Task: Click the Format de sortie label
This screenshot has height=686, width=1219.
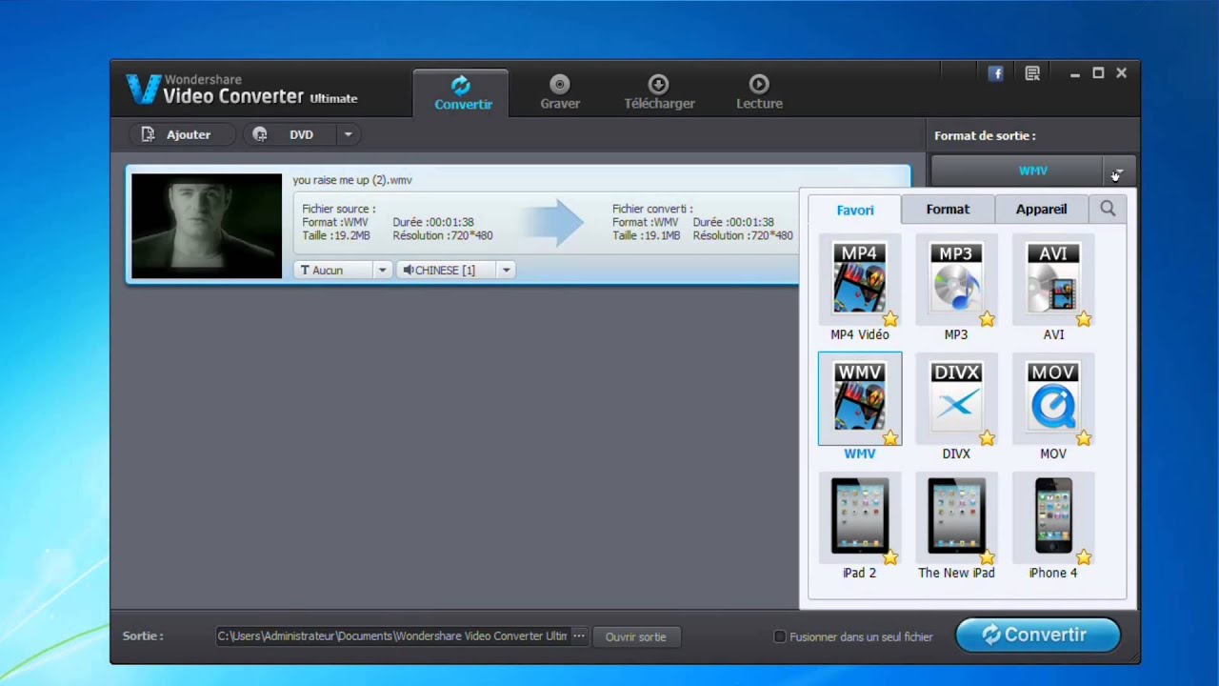Action: tap(985, 136)
